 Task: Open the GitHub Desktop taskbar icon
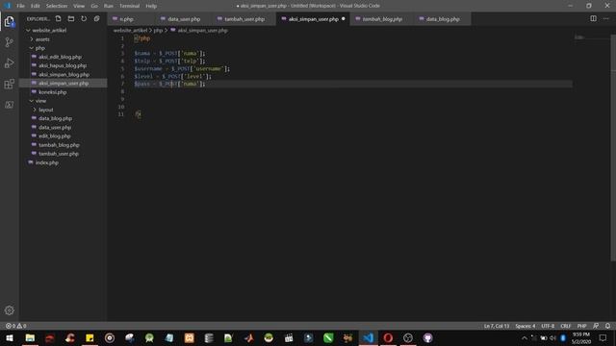click(x=427, y=337)
